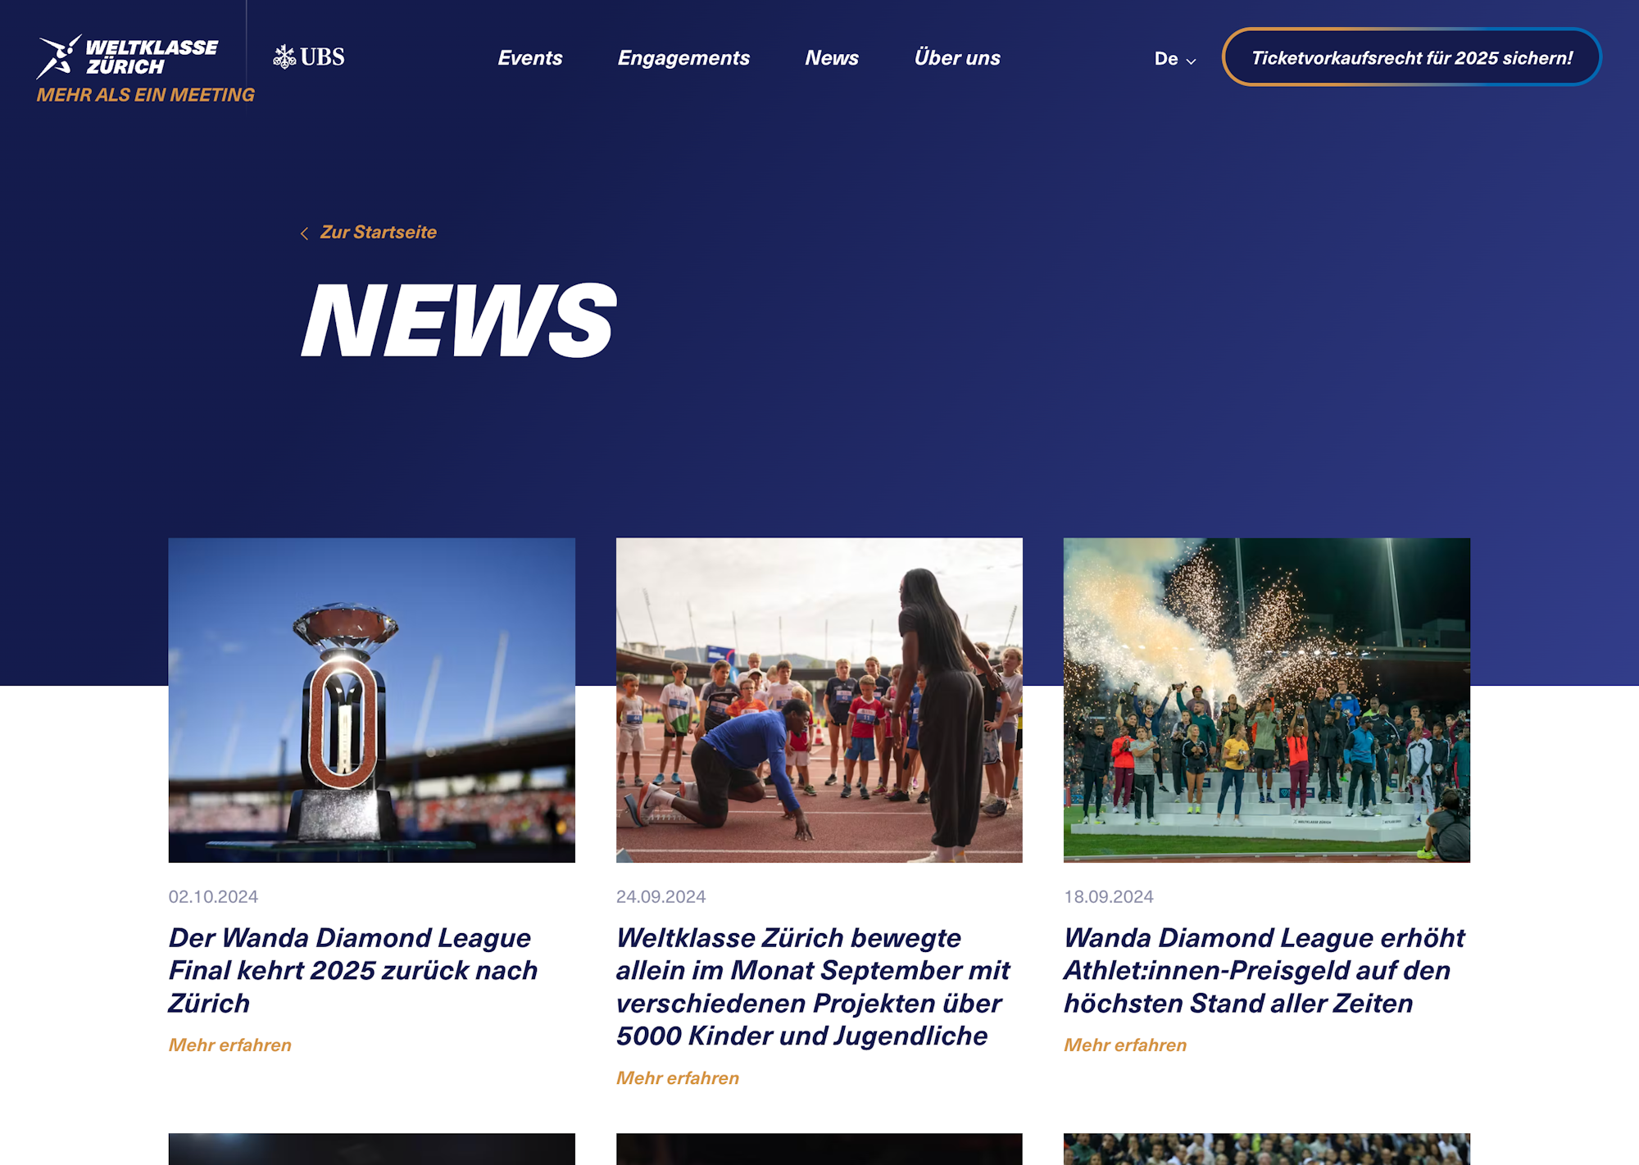1639x1165 pixels.
Task: Click the MEHR ALS EIN MEETING tagline
Action: pyautogui.click(x=145, y=95)
